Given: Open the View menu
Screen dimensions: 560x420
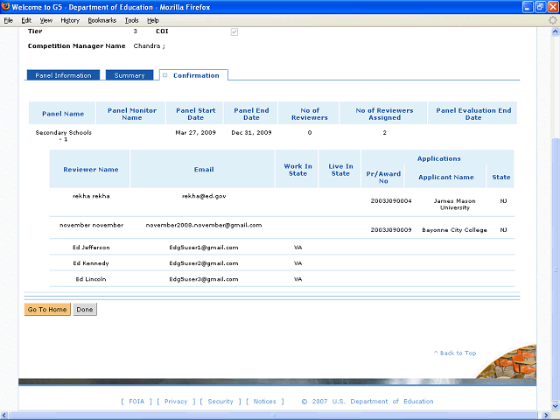Looking at the screenshot, I should 46,20.
